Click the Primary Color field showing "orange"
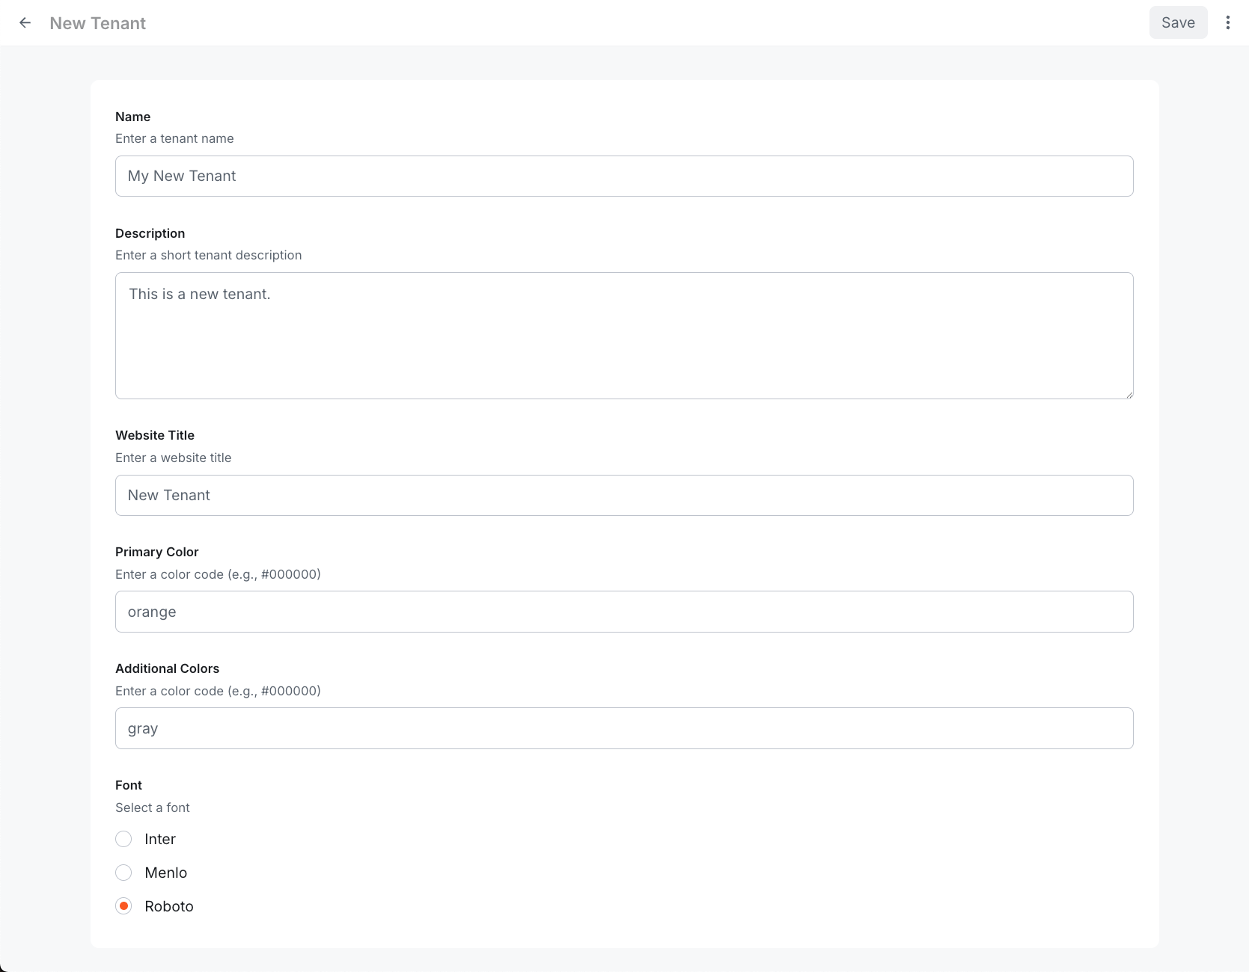 click(624, 611)
